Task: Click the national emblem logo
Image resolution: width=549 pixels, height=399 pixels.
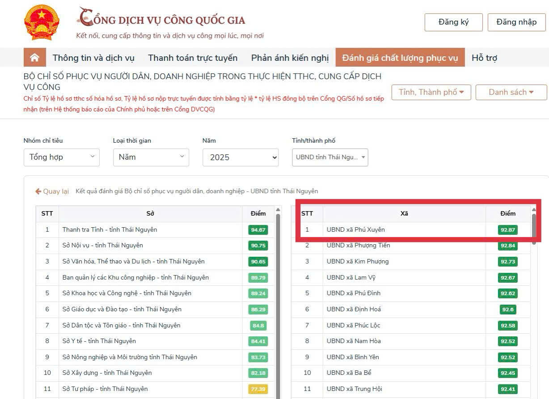Action: click(41, 23)
